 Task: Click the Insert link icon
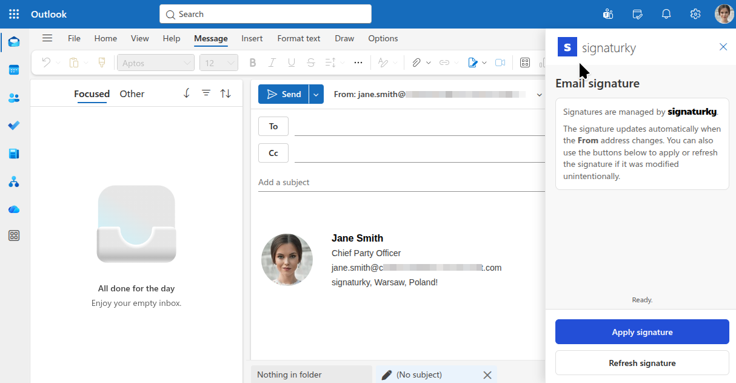(444, 63)
